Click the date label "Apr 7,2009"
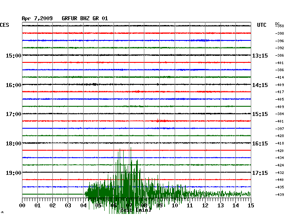Image resolution: width=286 pixels, height=217 pixels. click(x=37, y=18)
